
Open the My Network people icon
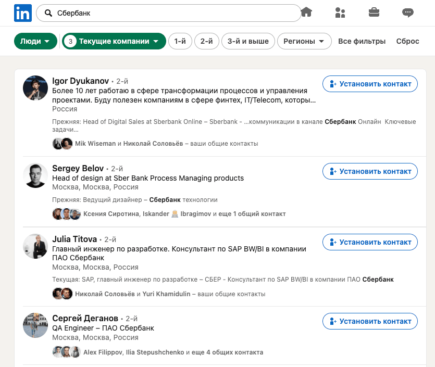[x=340, y=12]
